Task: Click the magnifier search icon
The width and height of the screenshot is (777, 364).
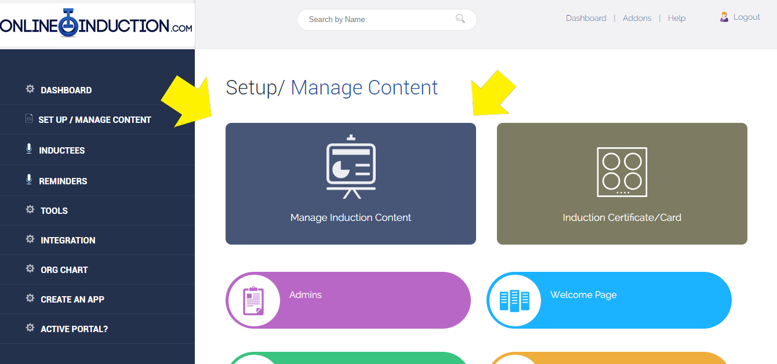Action: tap(460, 19)
